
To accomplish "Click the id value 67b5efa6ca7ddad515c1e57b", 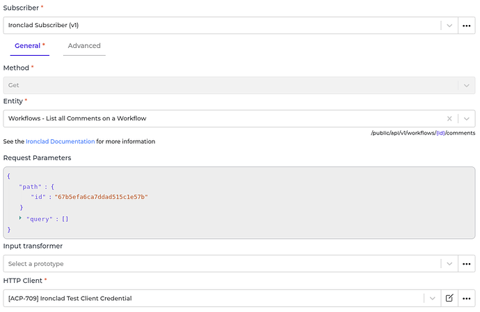I will tap(102, 197).
